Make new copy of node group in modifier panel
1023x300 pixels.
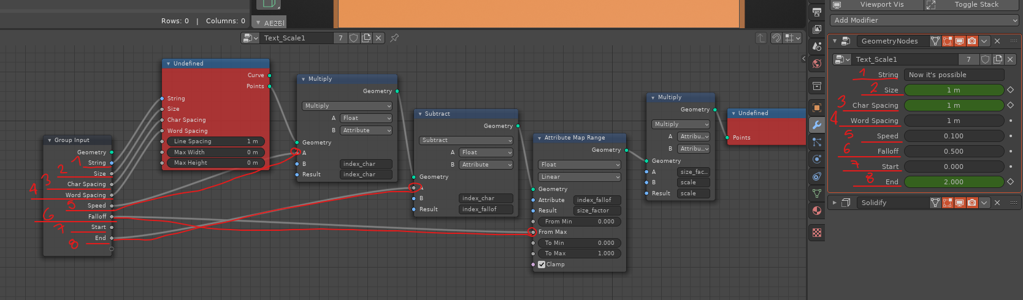click(998, 59)
